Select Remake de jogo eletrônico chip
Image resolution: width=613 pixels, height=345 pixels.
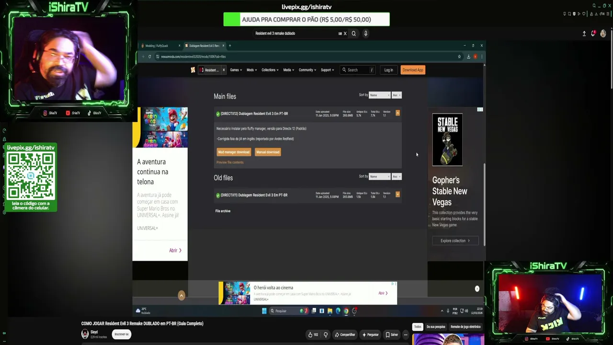[x=465, y=327]
